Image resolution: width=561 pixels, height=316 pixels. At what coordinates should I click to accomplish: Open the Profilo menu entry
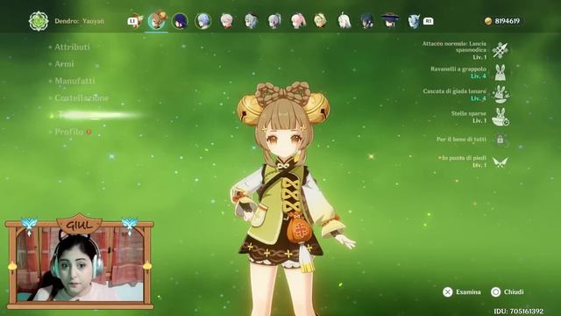tap(69, 132)
